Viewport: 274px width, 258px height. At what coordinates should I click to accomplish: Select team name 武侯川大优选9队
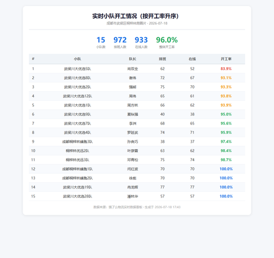click(x=77, y=114)
